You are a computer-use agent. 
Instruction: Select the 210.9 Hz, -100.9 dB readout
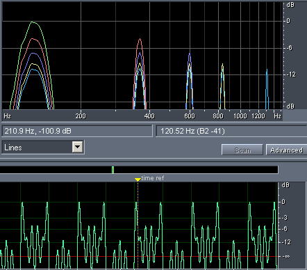[77, 131]
